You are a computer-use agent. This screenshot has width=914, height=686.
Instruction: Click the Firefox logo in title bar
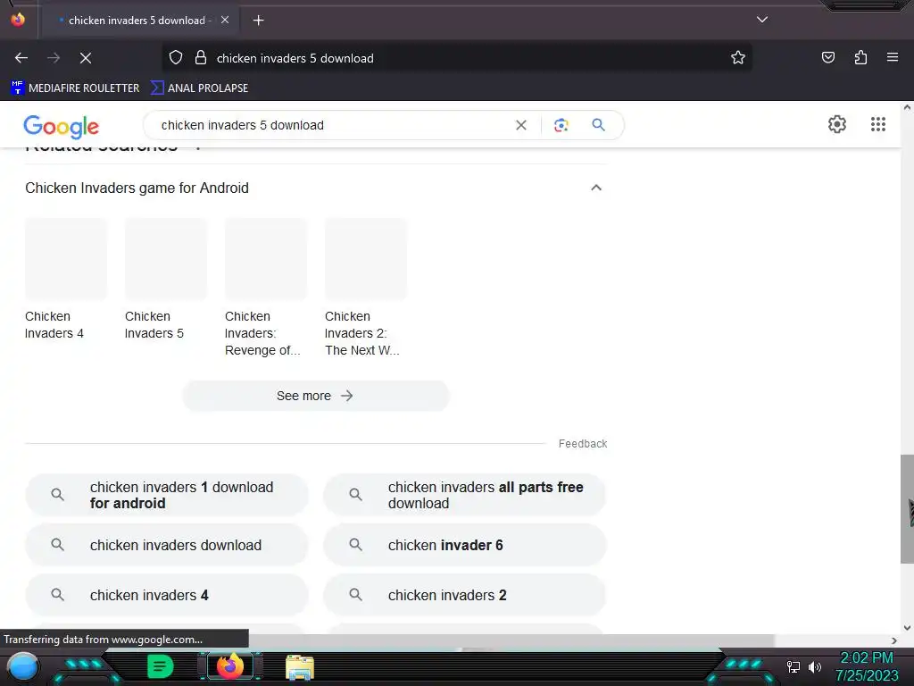point(18,20)
